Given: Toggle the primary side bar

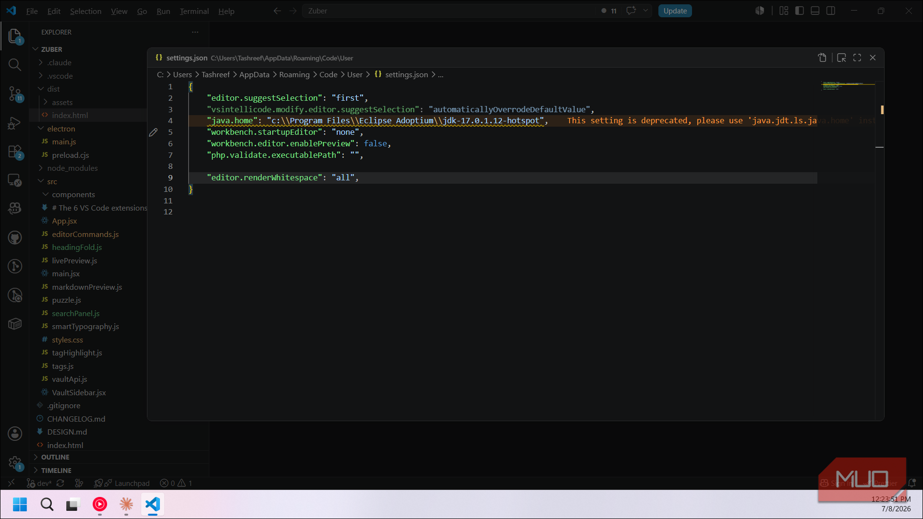Looking at the screenshot, I should pos(800,11).
